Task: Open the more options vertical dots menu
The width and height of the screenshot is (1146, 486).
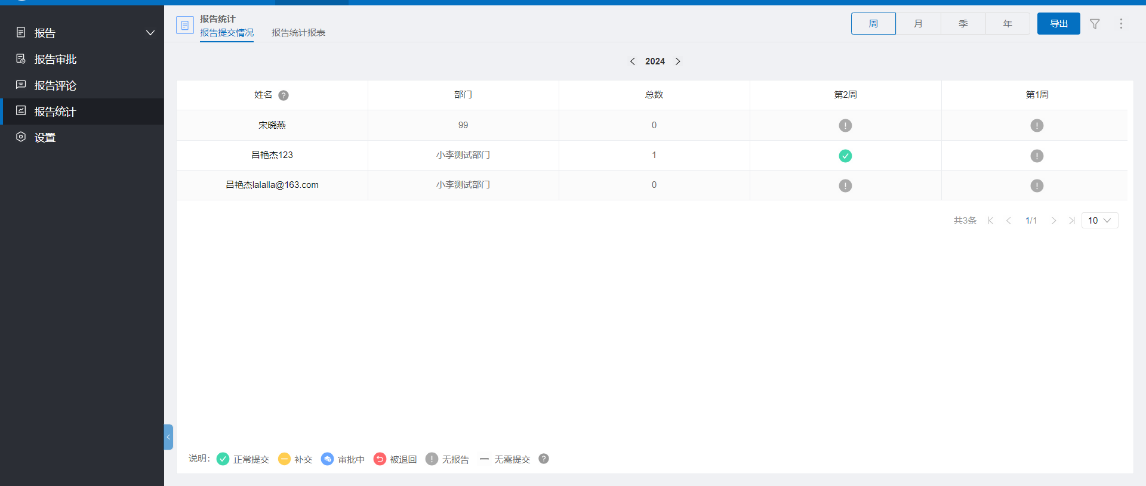Action: click(1121, 24)
